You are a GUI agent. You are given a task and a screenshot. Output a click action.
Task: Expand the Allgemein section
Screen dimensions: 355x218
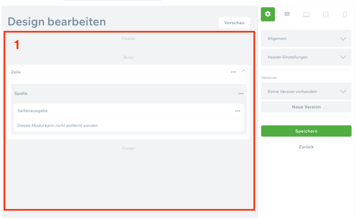pos(306,39)
